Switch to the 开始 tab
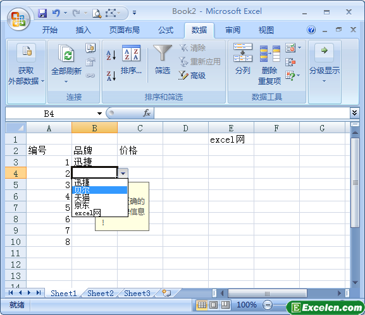This screenshot has height=315, width=365. pos(49,30)
